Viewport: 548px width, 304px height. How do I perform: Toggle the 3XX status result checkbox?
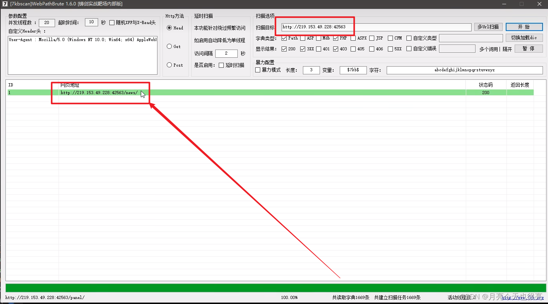[x=303, y=49]
